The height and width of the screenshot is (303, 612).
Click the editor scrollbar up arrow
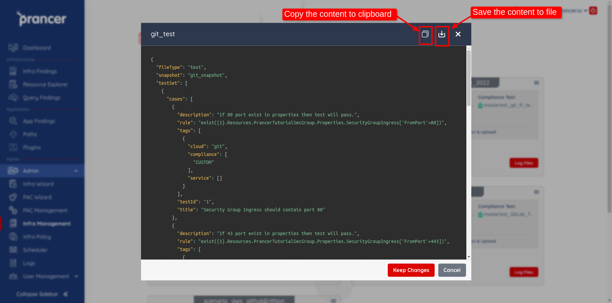coord(469,48)
